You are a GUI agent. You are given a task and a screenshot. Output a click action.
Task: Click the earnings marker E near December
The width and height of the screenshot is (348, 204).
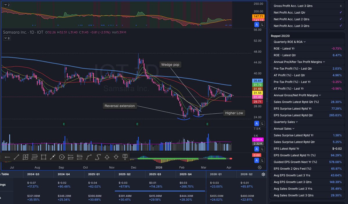coord(137,124)
